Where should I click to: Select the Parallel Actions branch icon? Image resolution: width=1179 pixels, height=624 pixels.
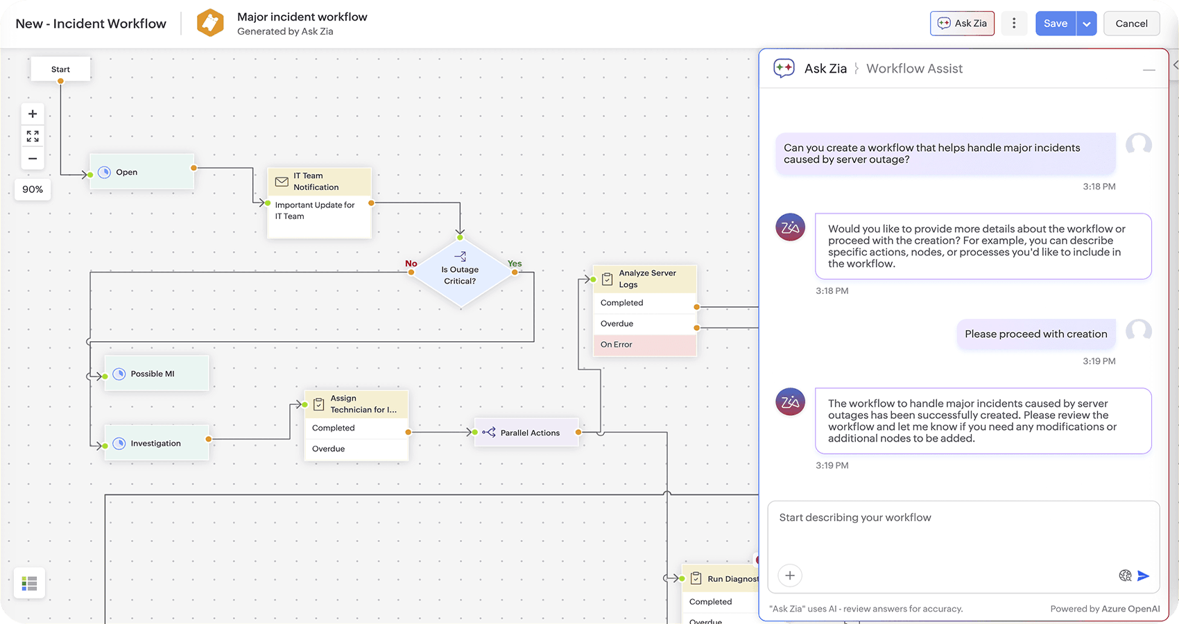click(x=490, y=432)
